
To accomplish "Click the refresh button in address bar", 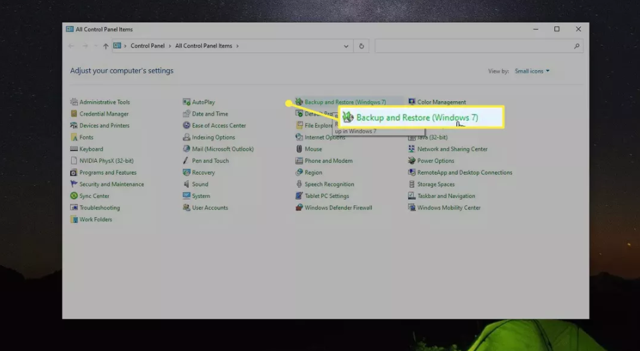I will coord(362,46).
